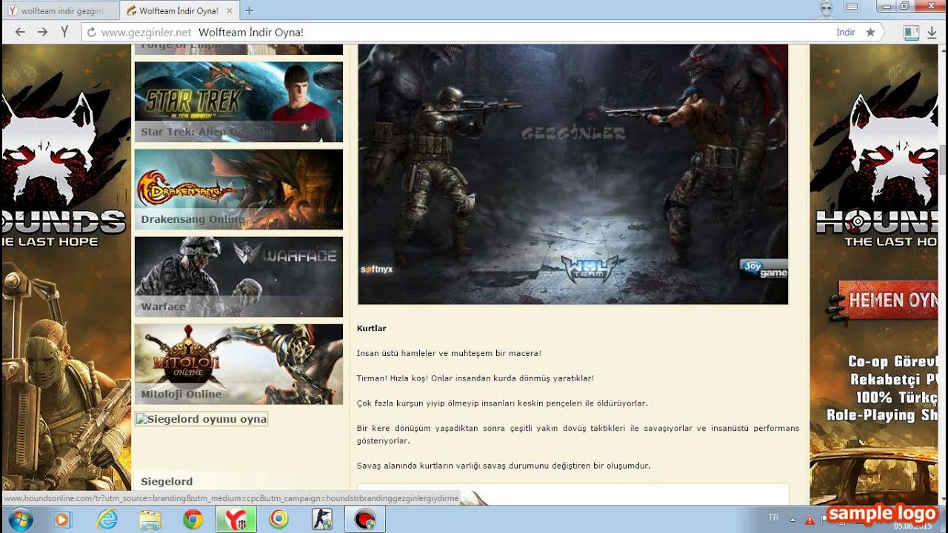This screenshot has height=533, width=948.
Task: Open the Warface game banner
Action: 238,277
